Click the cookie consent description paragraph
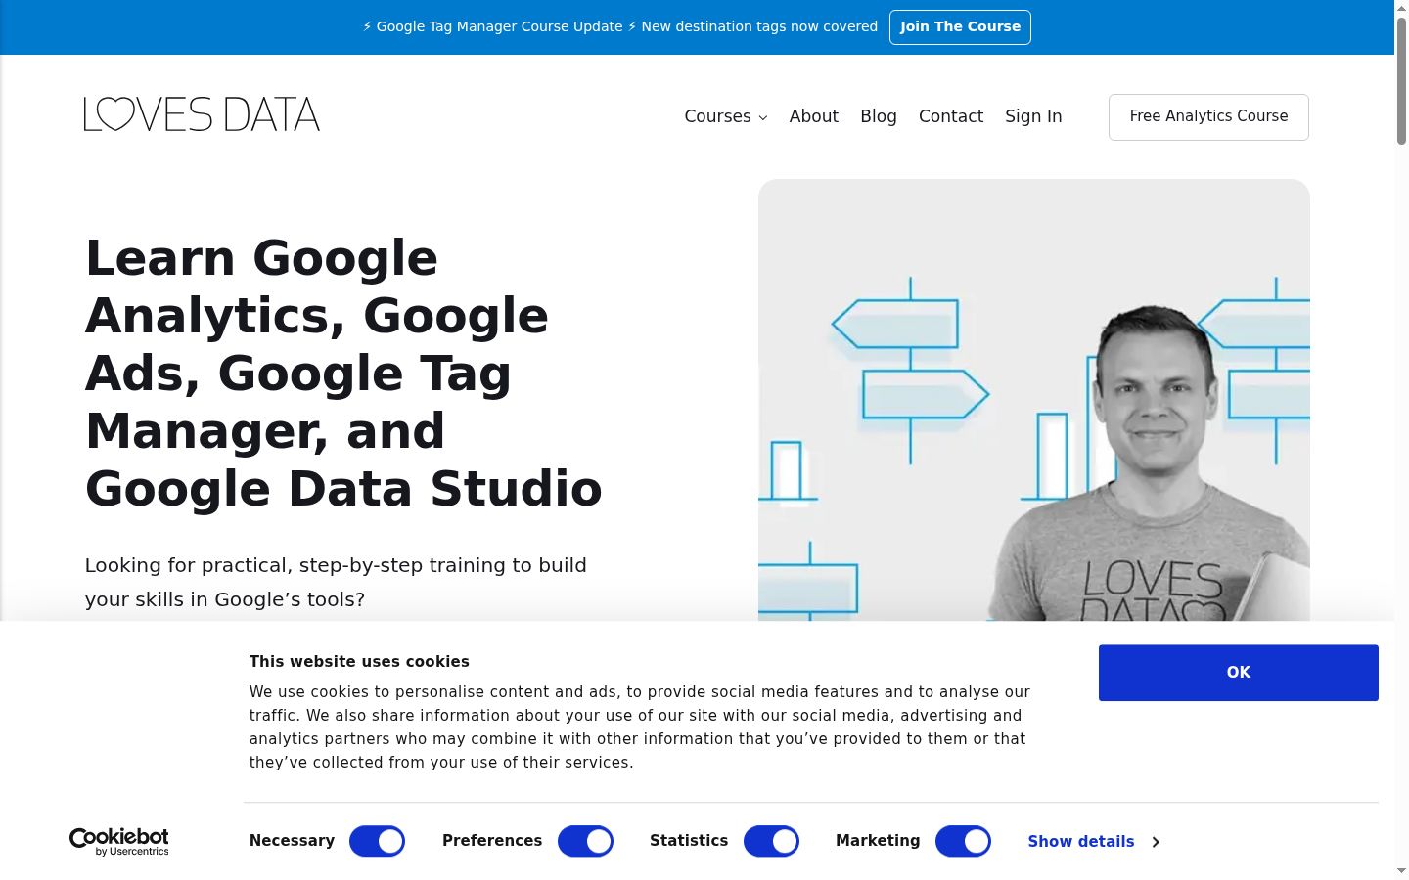Viewport: 1409px width, 880px height. tap(640, 727)
